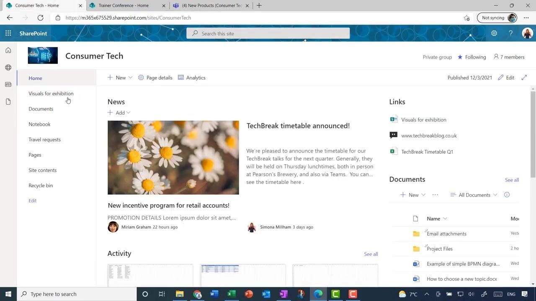Open Outlook from the Windows taskbar
Viewport: 536px width, 301px height.
coord(266,294)
